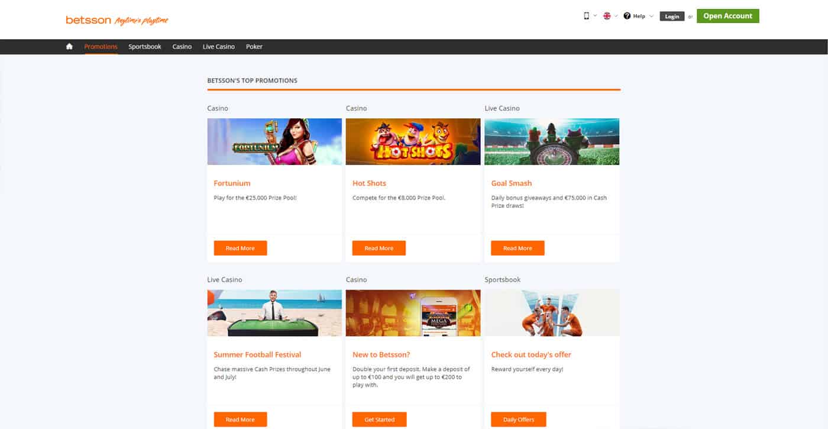Image resolution: width=828 pixels, height=429 pixels.
Task: Click the UK flag language icon
Action: tap(607, 16)
